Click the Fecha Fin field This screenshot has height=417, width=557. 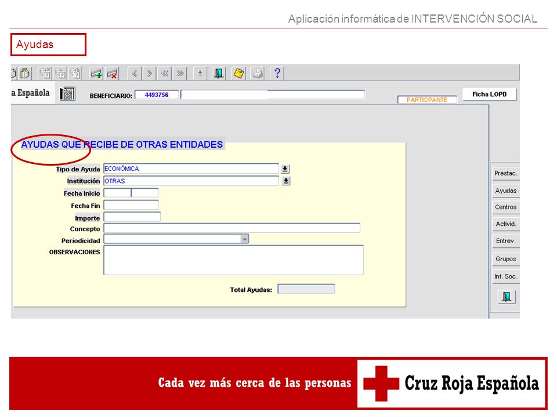click(x=131, y=205)
